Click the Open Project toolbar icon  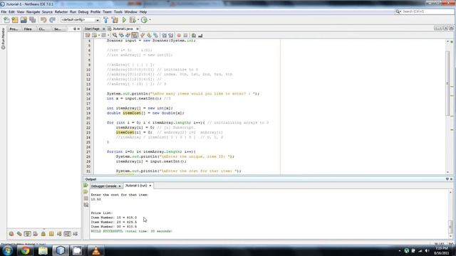[24, 20]
